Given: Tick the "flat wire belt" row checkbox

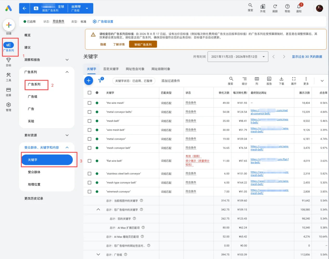Looking at the screenshot, I should (89, 161).
